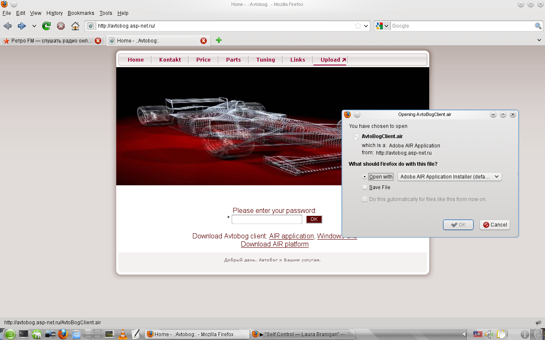The height and width of the screenshot is (340, 545).
Task: Submit password with the dark red OK button
Action: coord(314,219)
